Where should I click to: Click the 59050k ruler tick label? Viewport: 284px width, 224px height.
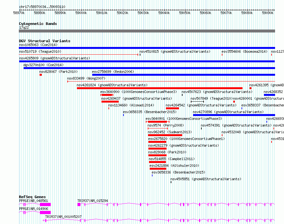point(185,13)
